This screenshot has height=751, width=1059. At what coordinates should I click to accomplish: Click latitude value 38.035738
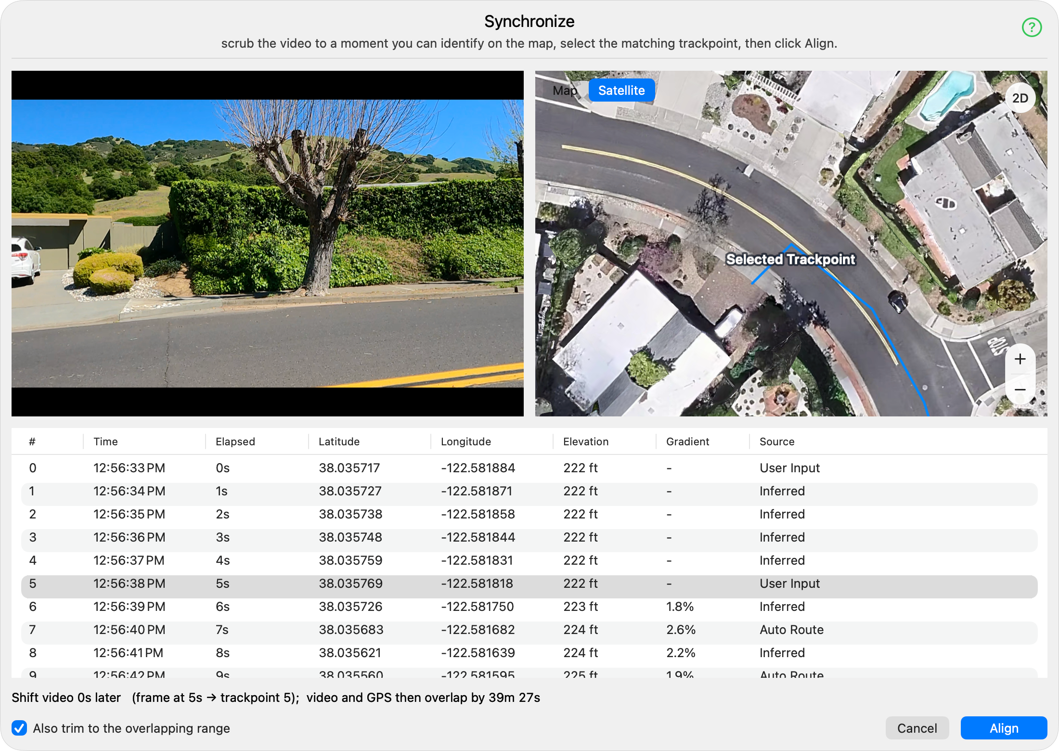pos(350,514)
